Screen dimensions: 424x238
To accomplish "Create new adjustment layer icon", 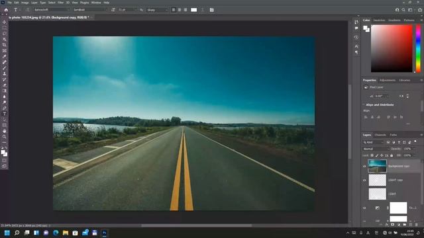I will coord(399,225).
